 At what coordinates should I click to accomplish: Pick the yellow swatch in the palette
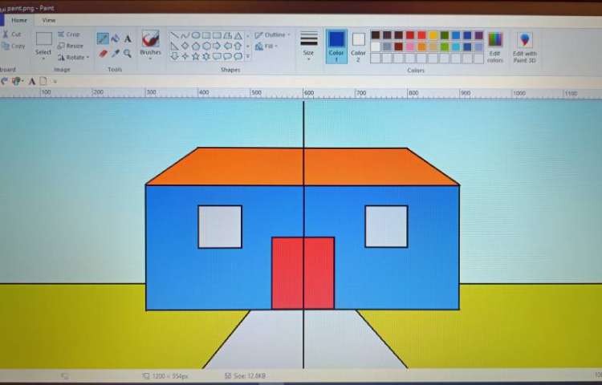pos(433,35)
